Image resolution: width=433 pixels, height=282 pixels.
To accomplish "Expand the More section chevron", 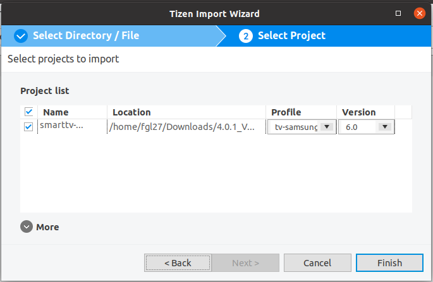I will (x=27, y=226).
